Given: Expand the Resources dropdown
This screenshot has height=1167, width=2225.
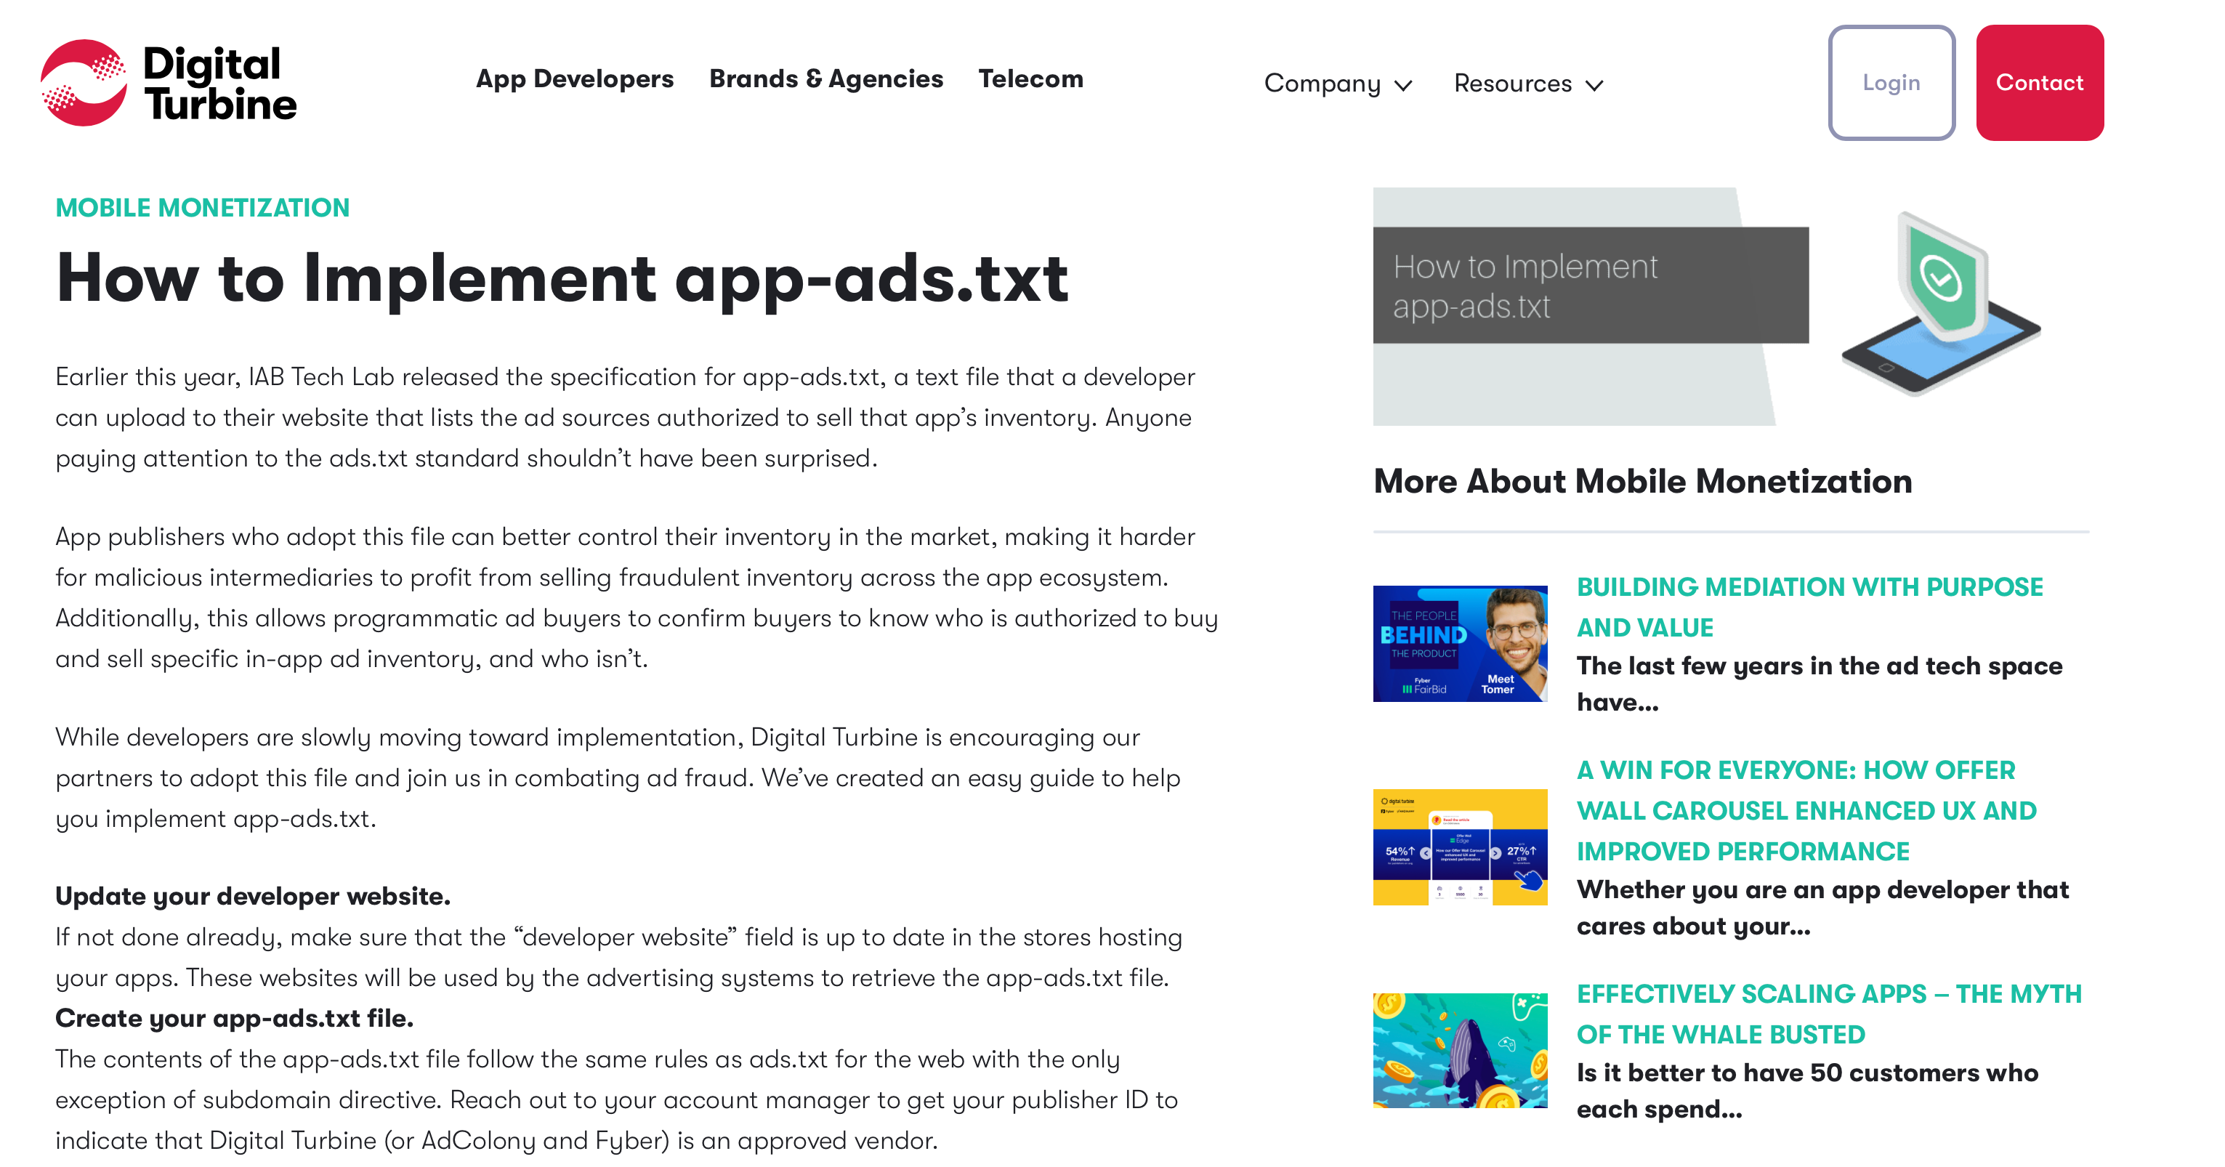Looking at the screenshot, I should 1528,84.
